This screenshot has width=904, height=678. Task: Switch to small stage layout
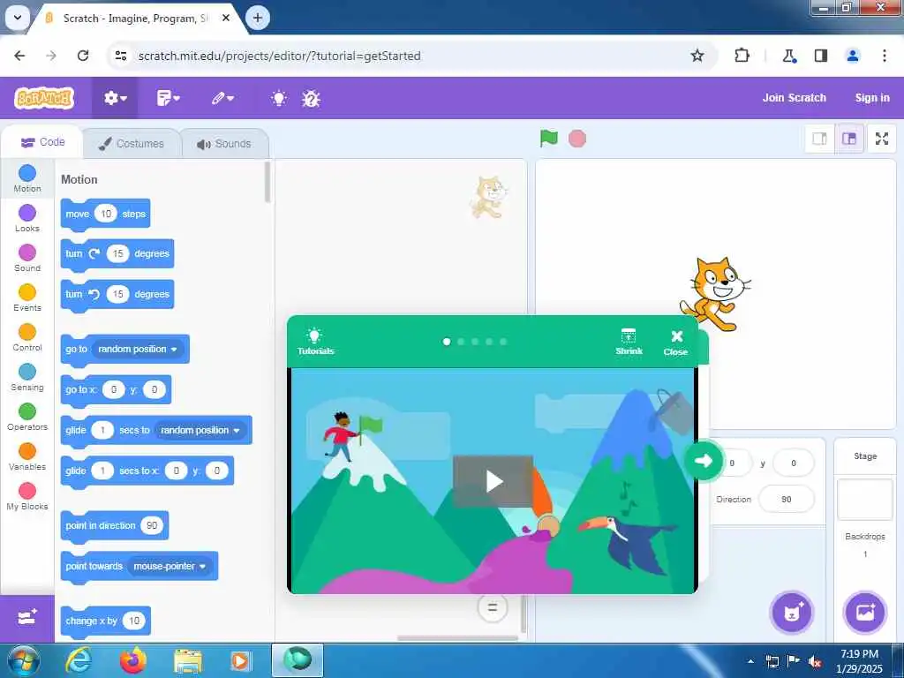819,139
